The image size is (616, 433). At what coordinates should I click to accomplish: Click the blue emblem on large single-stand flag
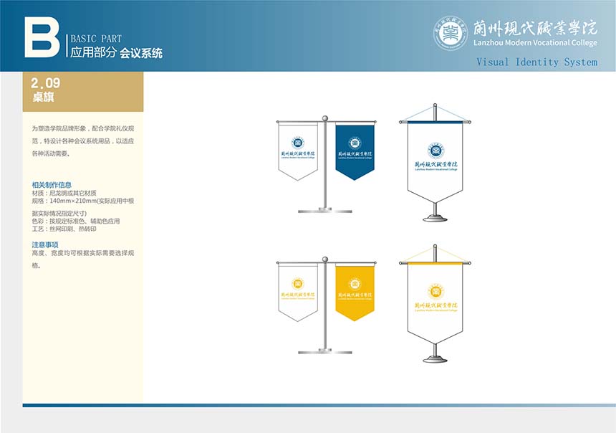(x=435, y=151)
